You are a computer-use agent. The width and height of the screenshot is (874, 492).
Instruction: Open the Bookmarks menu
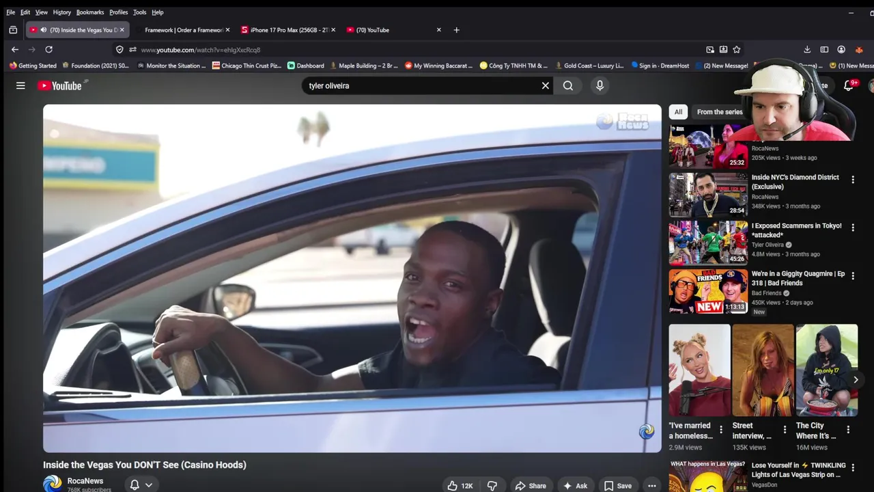click(90, 12)
